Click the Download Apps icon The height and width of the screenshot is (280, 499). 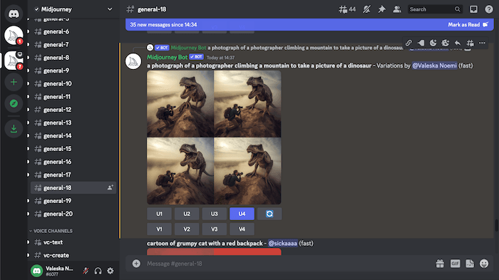tap(14, 128)
